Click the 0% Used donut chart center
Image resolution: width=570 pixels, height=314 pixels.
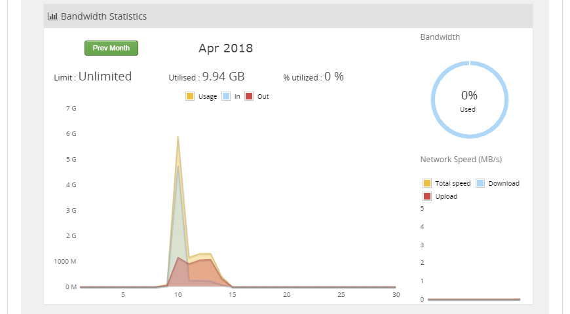coord(468,100)
